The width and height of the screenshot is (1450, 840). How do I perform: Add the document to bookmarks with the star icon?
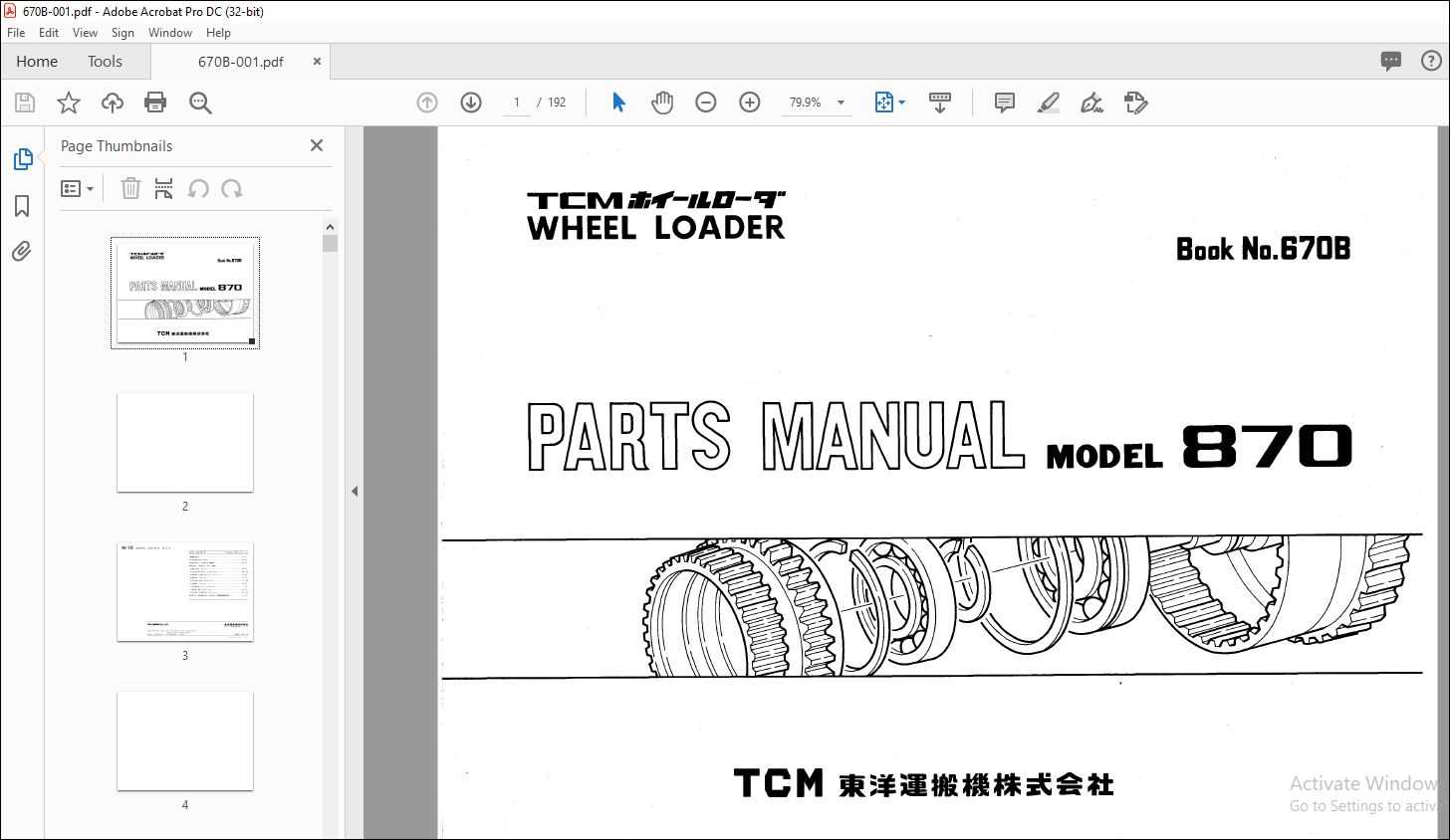pos(69,103)
